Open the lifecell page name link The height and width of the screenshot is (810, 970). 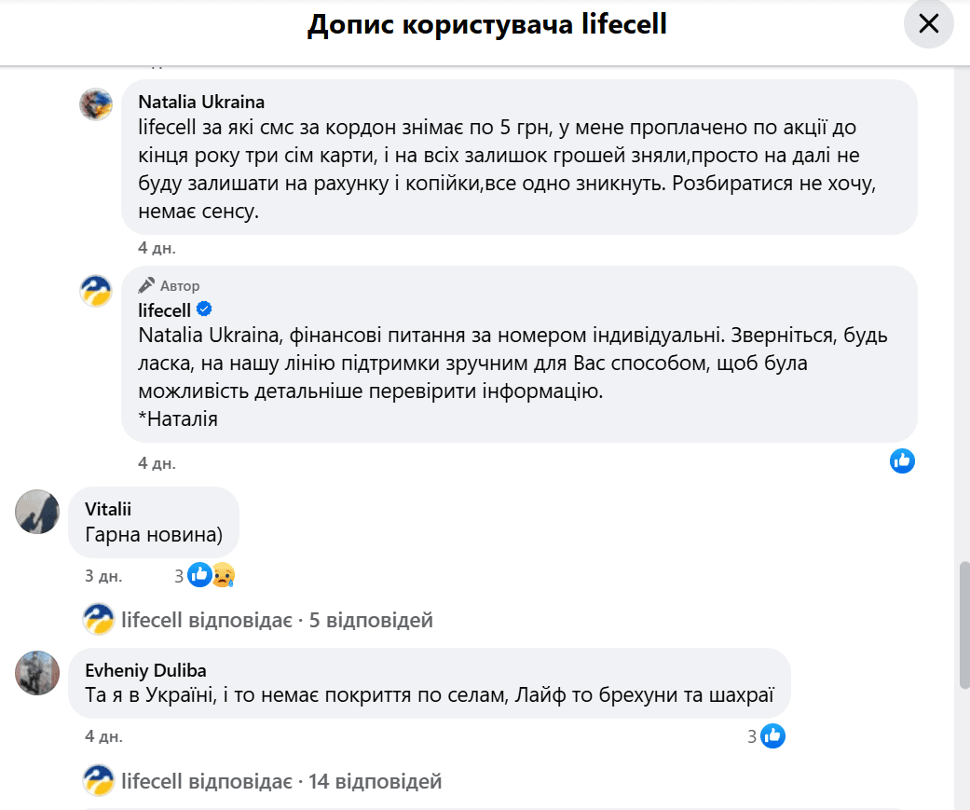point(164,309)
